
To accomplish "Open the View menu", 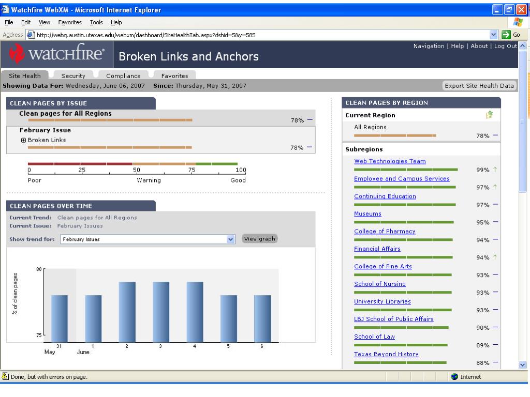I will tap(45, 22).
